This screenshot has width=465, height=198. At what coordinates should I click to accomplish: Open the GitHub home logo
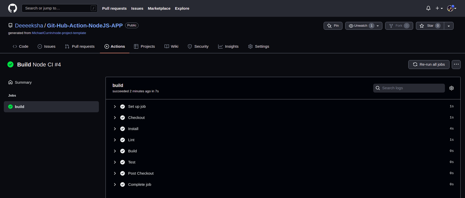(x=13, y=8)
